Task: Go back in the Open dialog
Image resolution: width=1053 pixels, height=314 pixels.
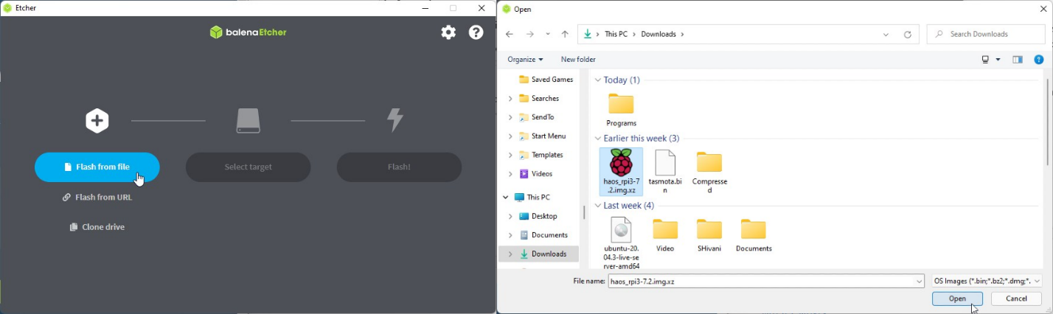Action: pos(510,34)
